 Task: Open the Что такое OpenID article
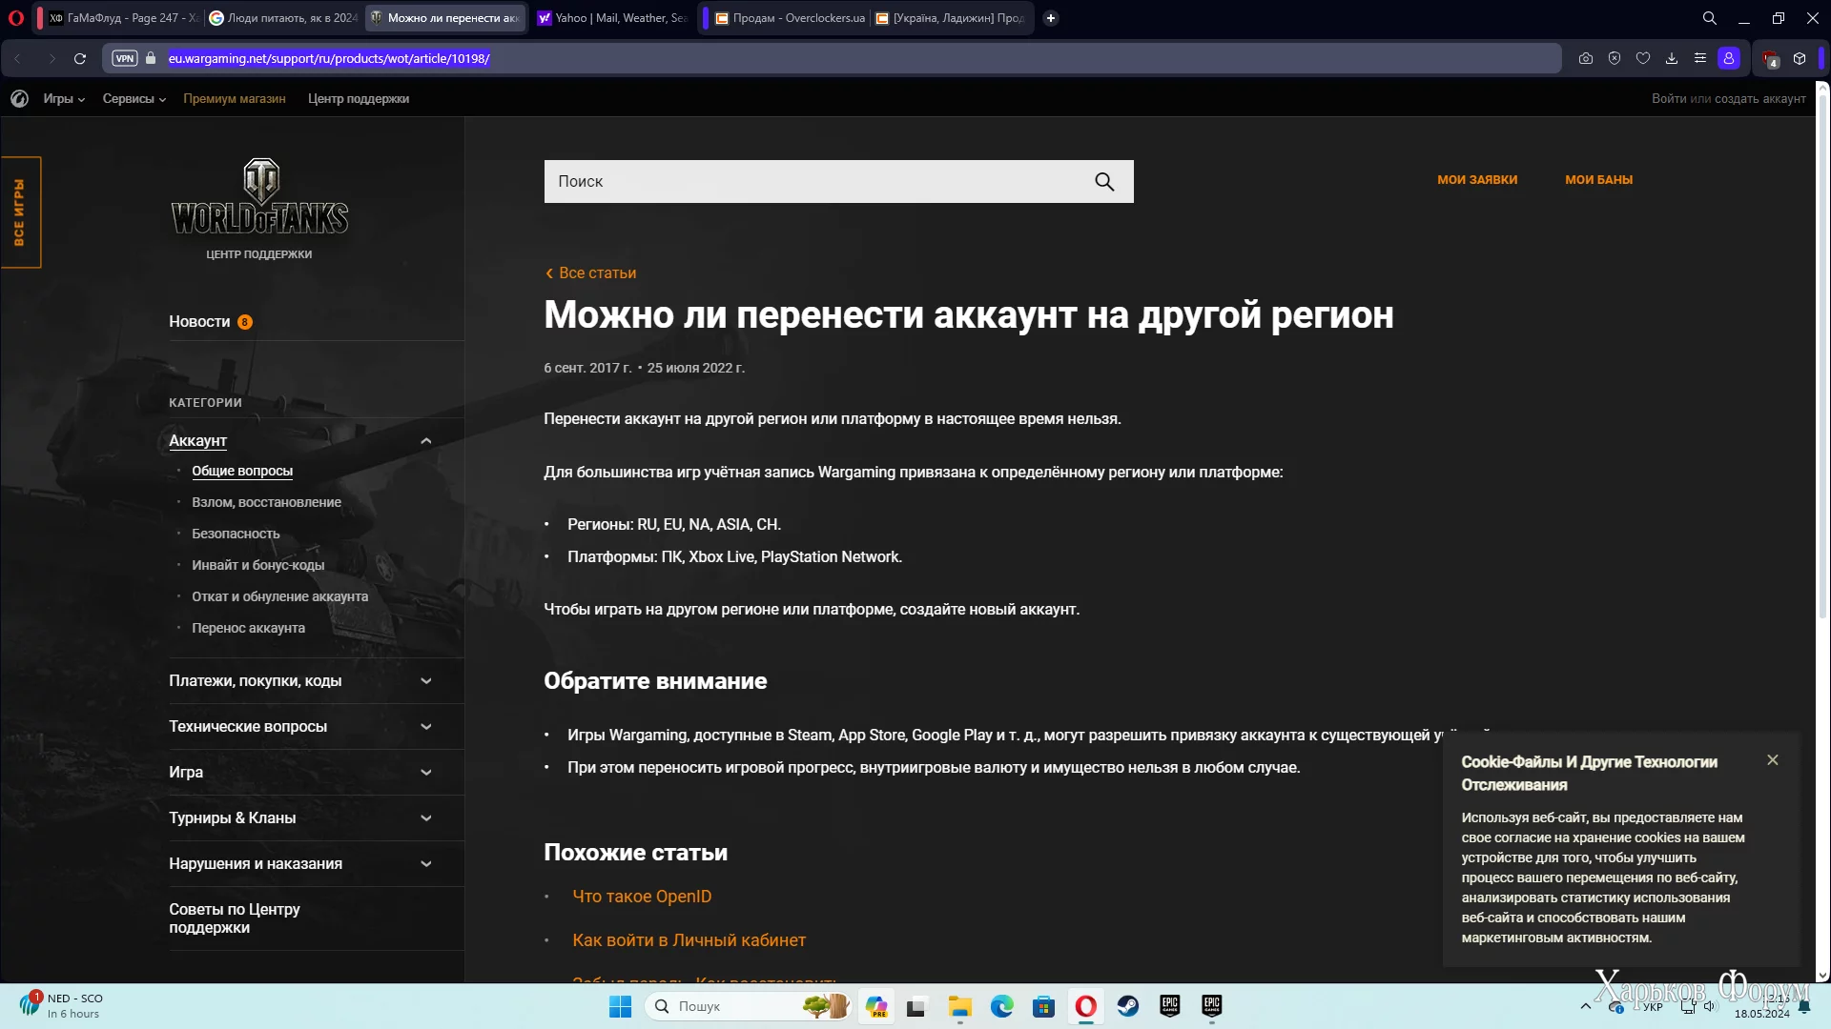click(642, 897)
